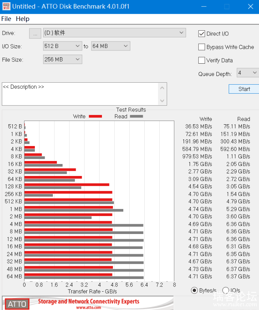Image resolution: width=259 pixels, height=310 pixels.
Task: Select the IO/s radio button
Action: [x=226, y=290]
